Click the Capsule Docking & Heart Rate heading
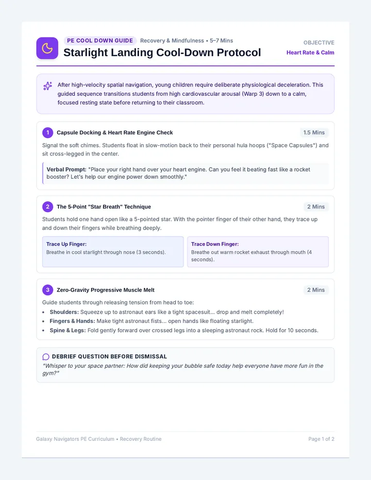 [114, 132]
